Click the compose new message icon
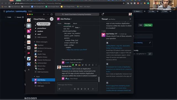Image resolution: width=177 pixels, height=100 pixels. (x=52, y=19)
